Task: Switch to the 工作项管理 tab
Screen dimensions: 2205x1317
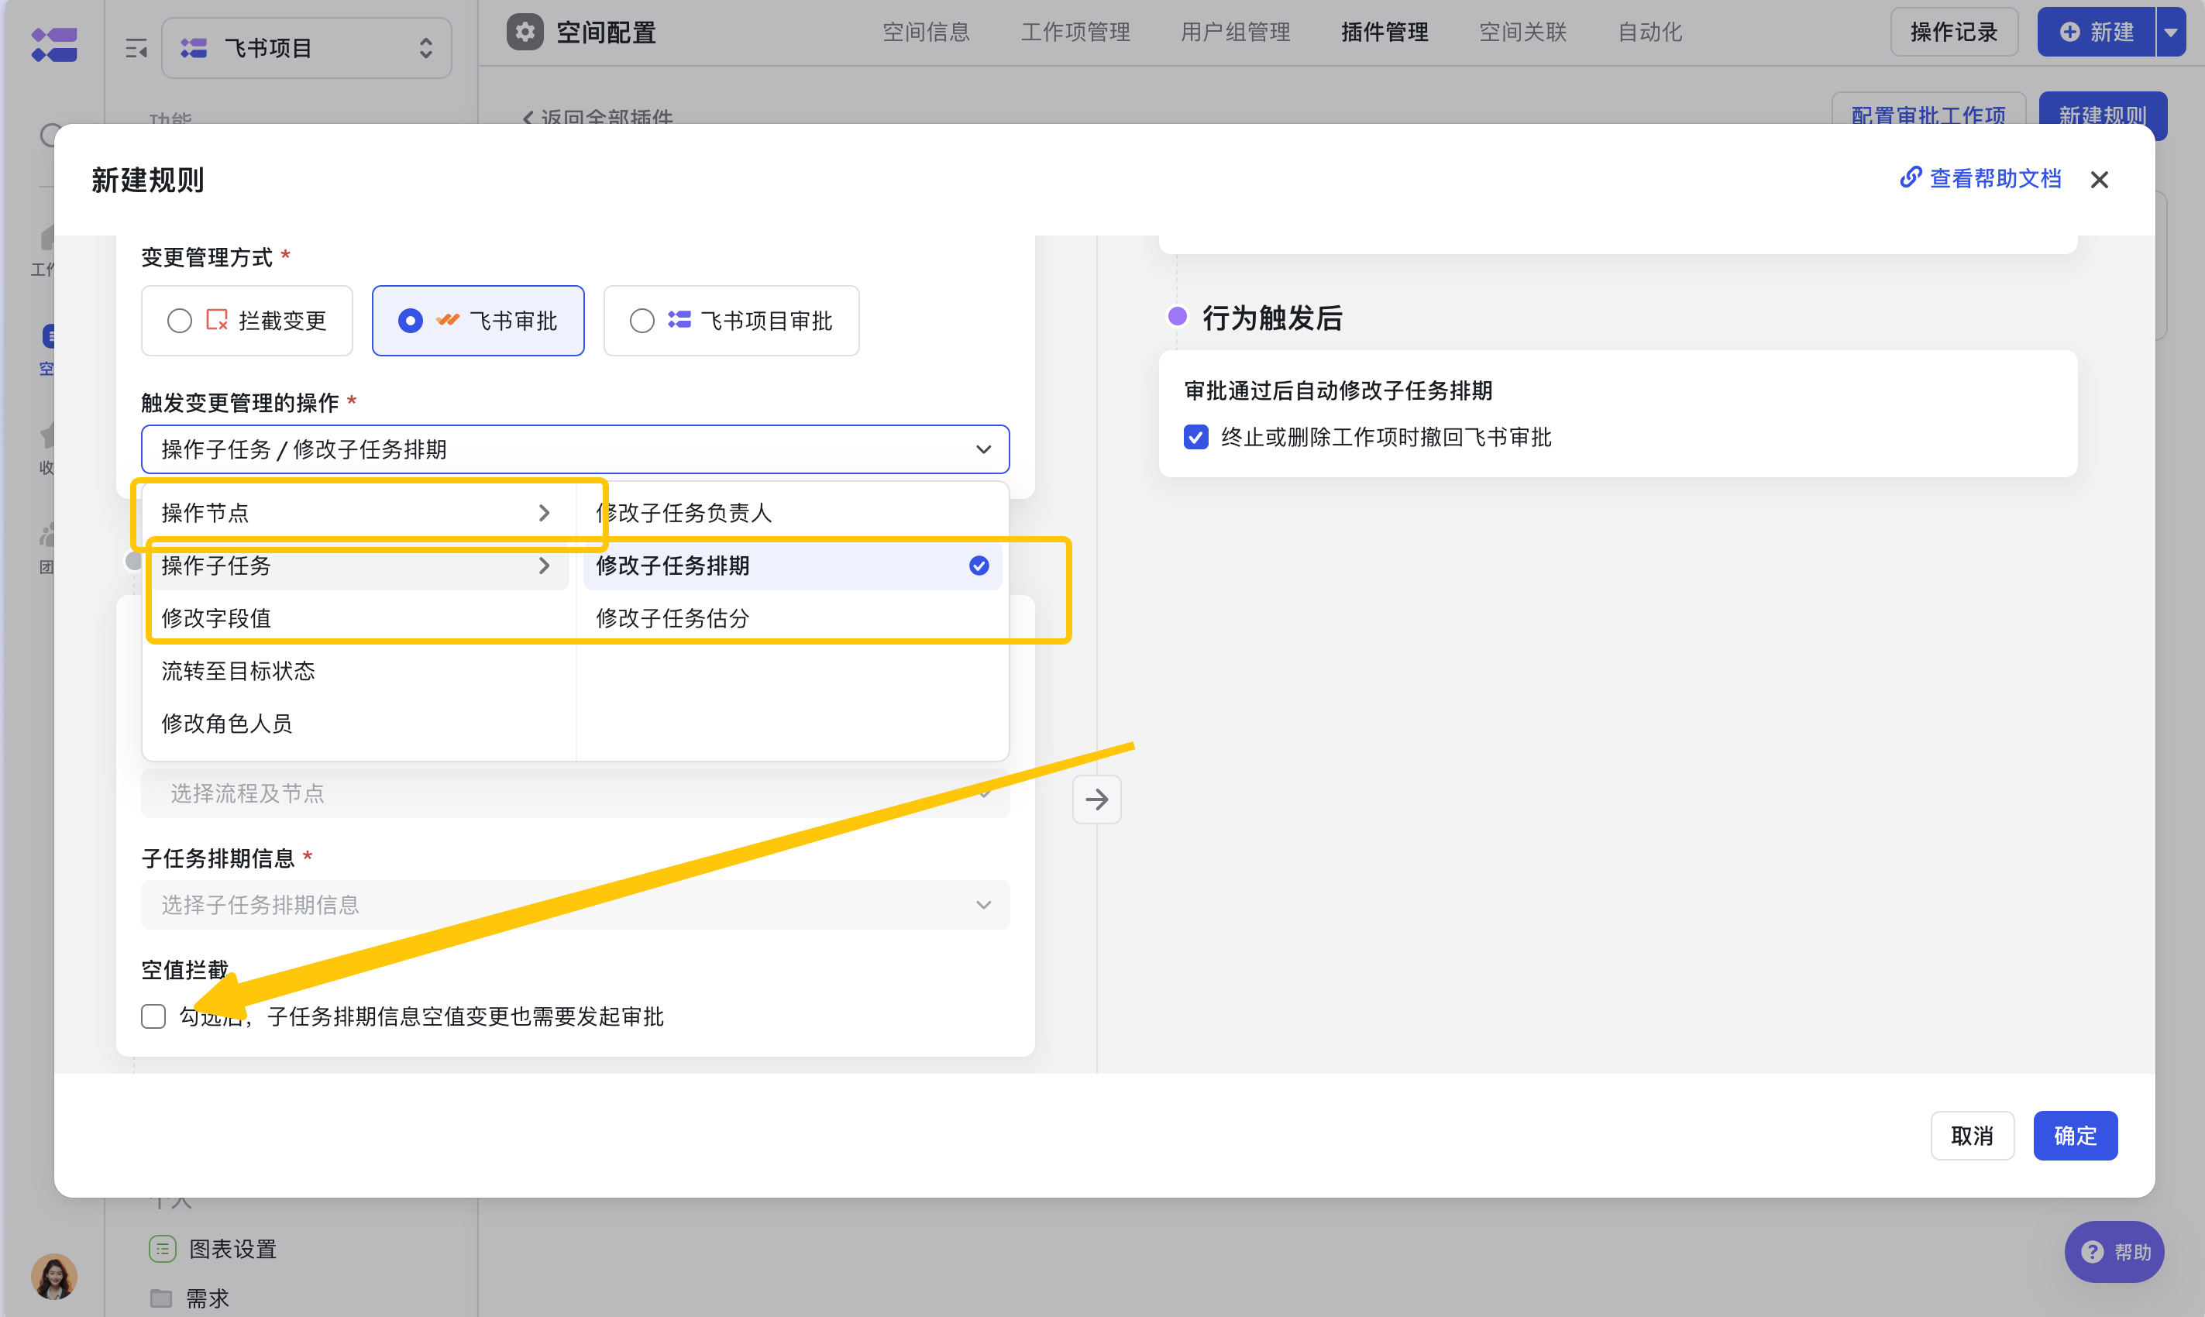Action: [1075, 32]
